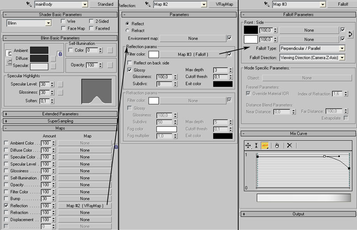Toggle Ambient/Diffuse map lock in Maps rollout
This screenshot has height=230, width=357.
[x=116, y=147]
